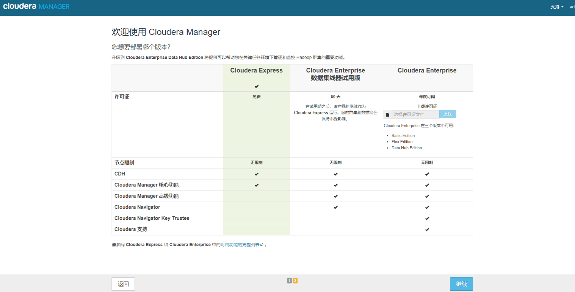Click the 60 天 trial text

tap(335, 97)
